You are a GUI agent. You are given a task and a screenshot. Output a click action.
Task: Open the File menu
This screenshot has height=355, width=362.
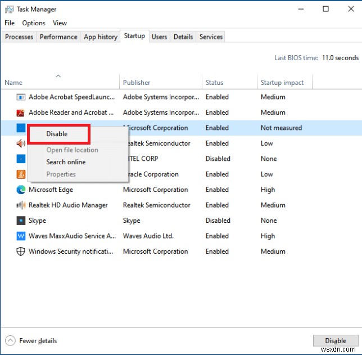click(10, 23)
